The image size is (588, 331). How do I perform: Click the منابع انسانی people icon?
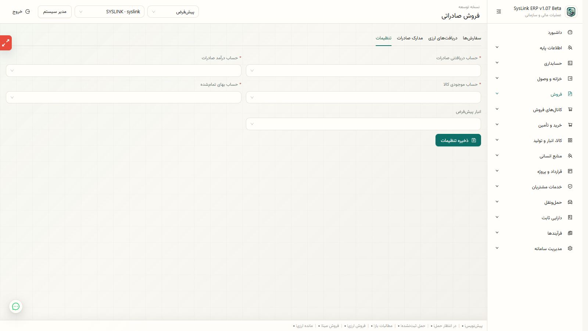coord(570,156)
